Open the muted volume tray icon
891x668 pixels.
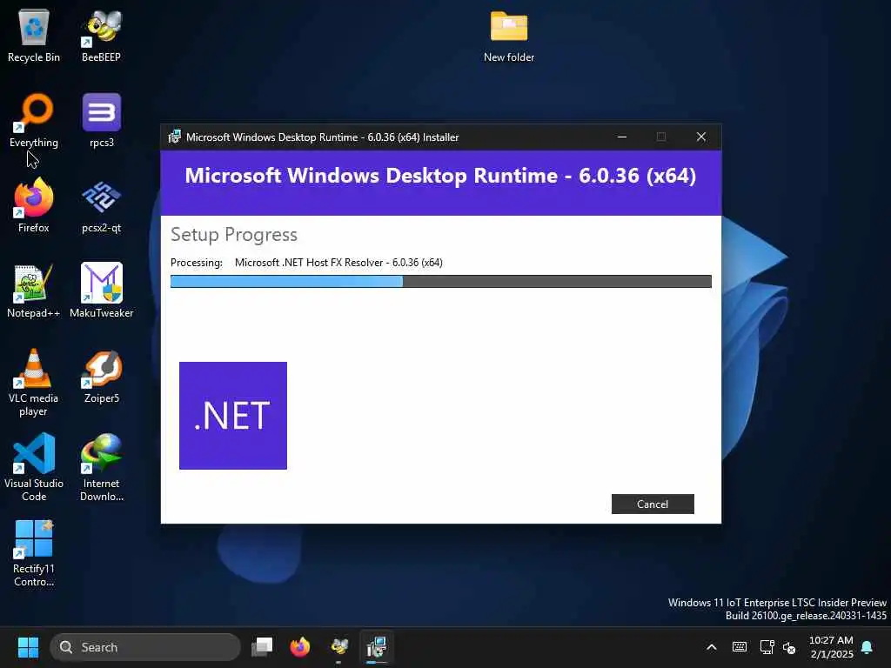pyautogui.click(x=789, y=647)
